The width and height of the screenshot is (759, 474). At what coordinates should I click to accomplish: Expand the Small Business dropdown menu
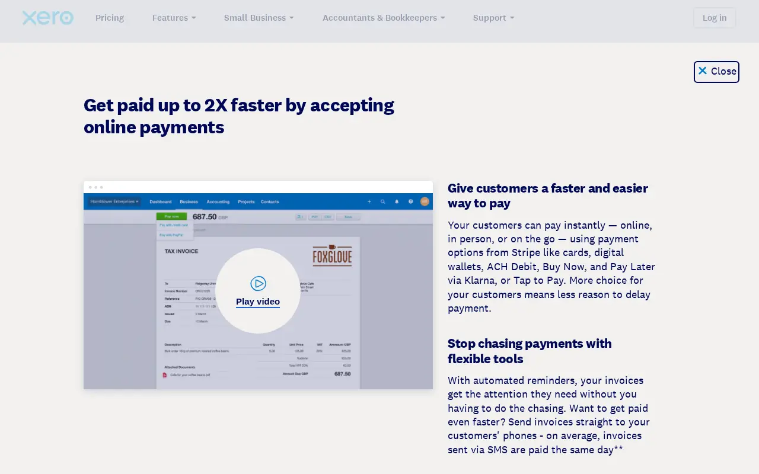tap(259, 18)
